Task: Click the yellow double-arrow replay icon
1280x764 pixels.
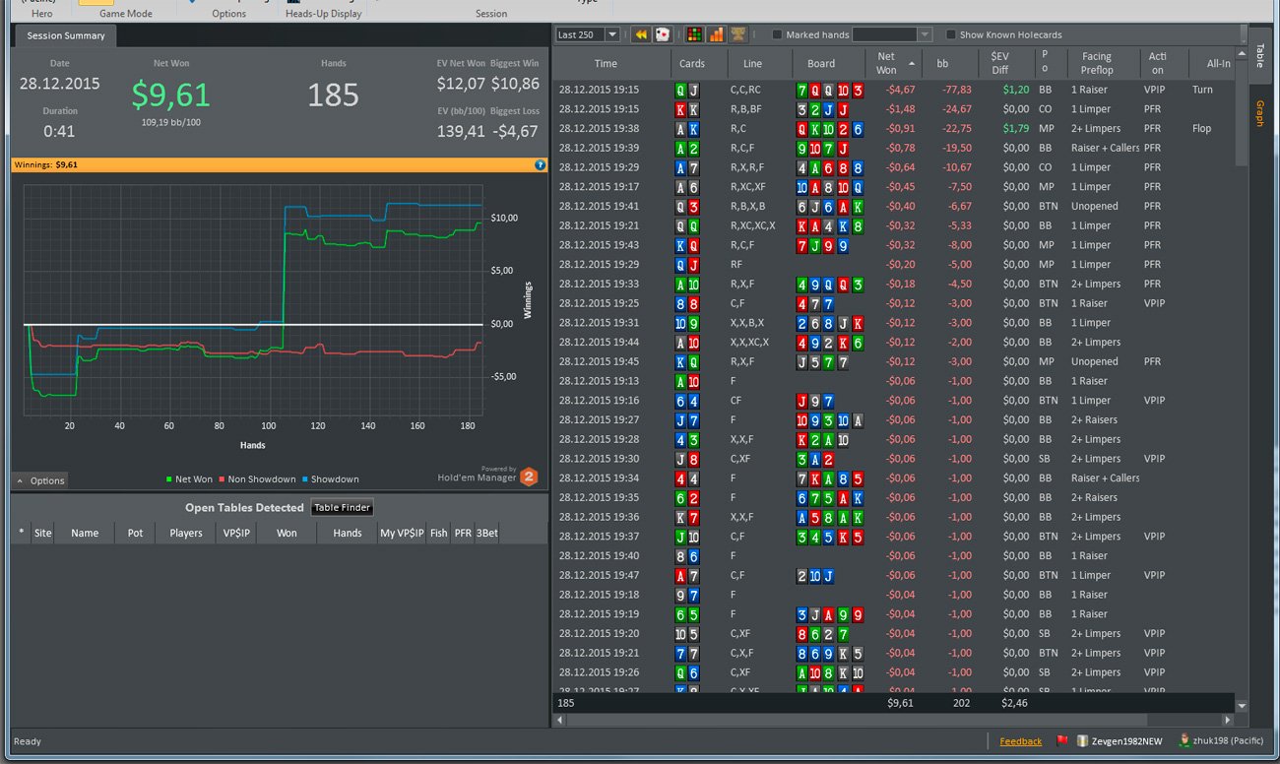Action: [640, 34]
